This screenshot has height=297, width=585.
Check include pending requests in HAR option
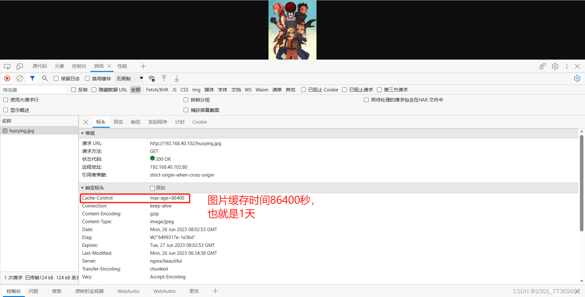coord(366,100)
